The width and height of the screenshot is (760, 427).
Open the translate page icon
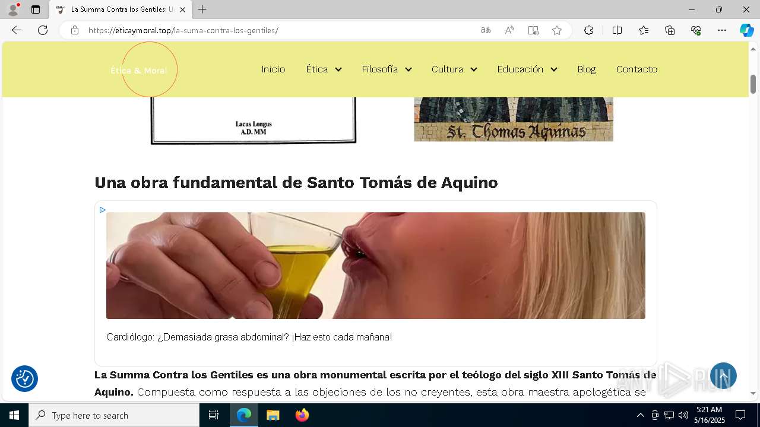486,30
